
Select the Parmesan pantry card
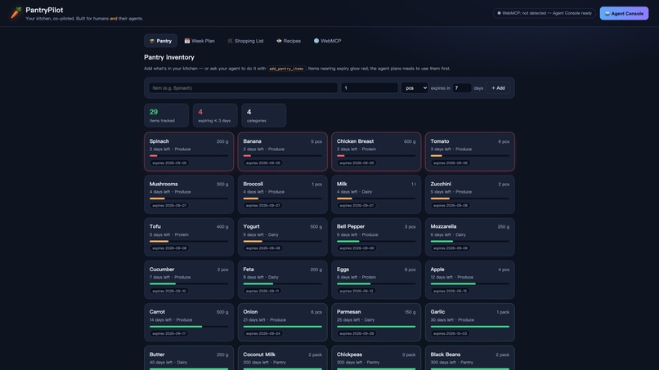tap(376, 322)
